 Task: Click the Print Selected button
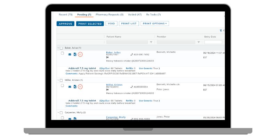click(90, 24)
